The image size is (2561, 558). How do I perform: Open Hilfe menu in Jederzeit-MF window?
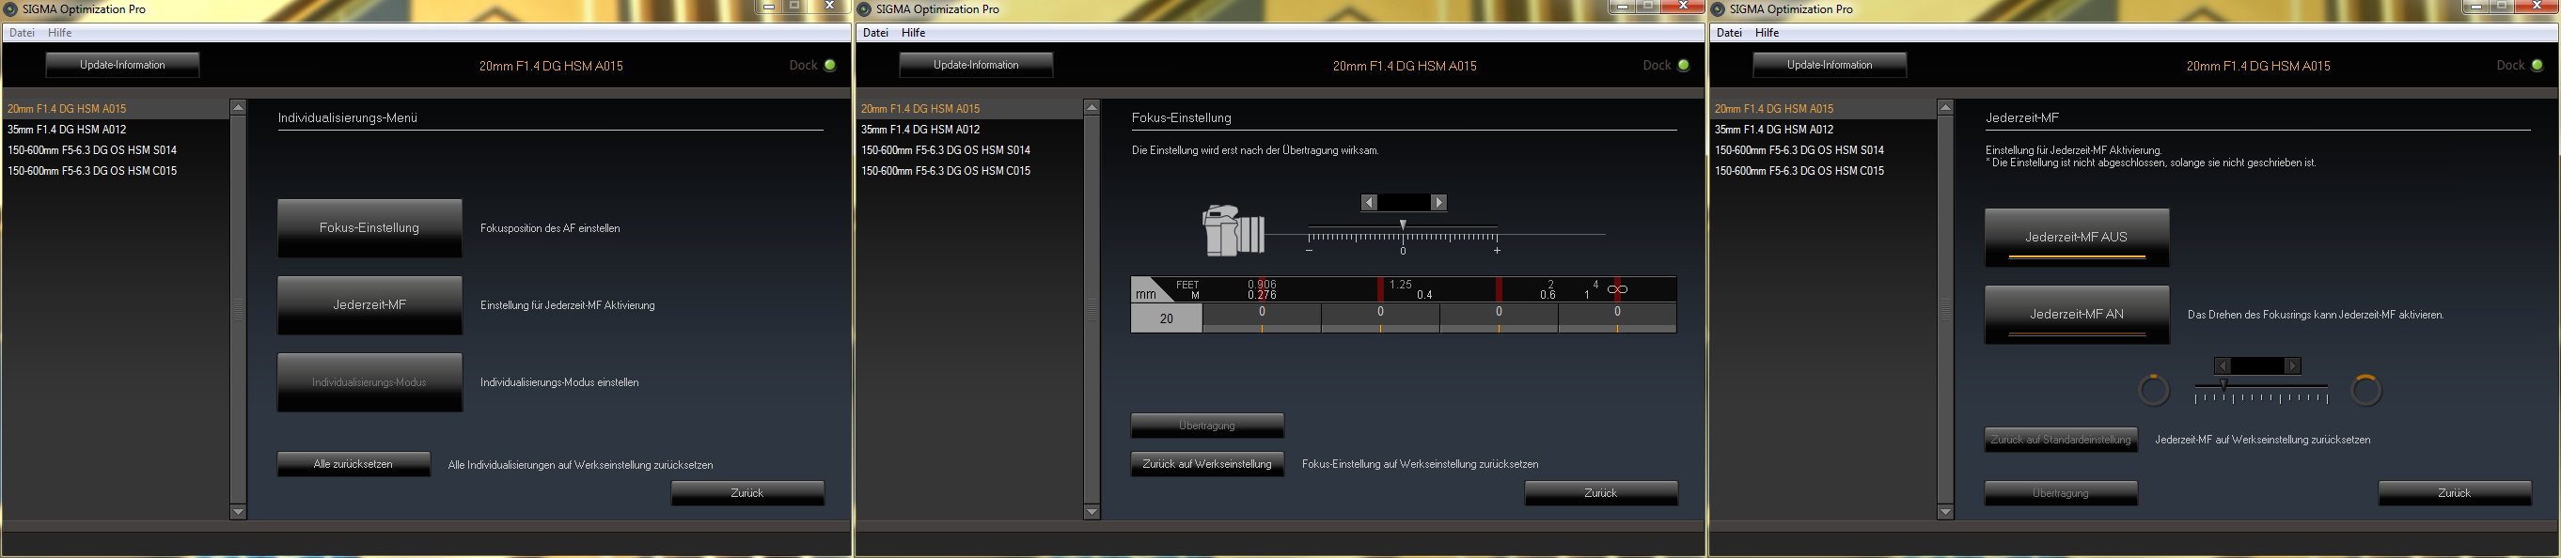1768,33
